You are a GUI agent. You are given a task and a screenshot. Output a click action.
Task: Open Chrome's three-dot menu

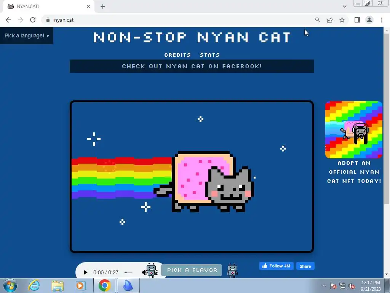pos(382,20)
